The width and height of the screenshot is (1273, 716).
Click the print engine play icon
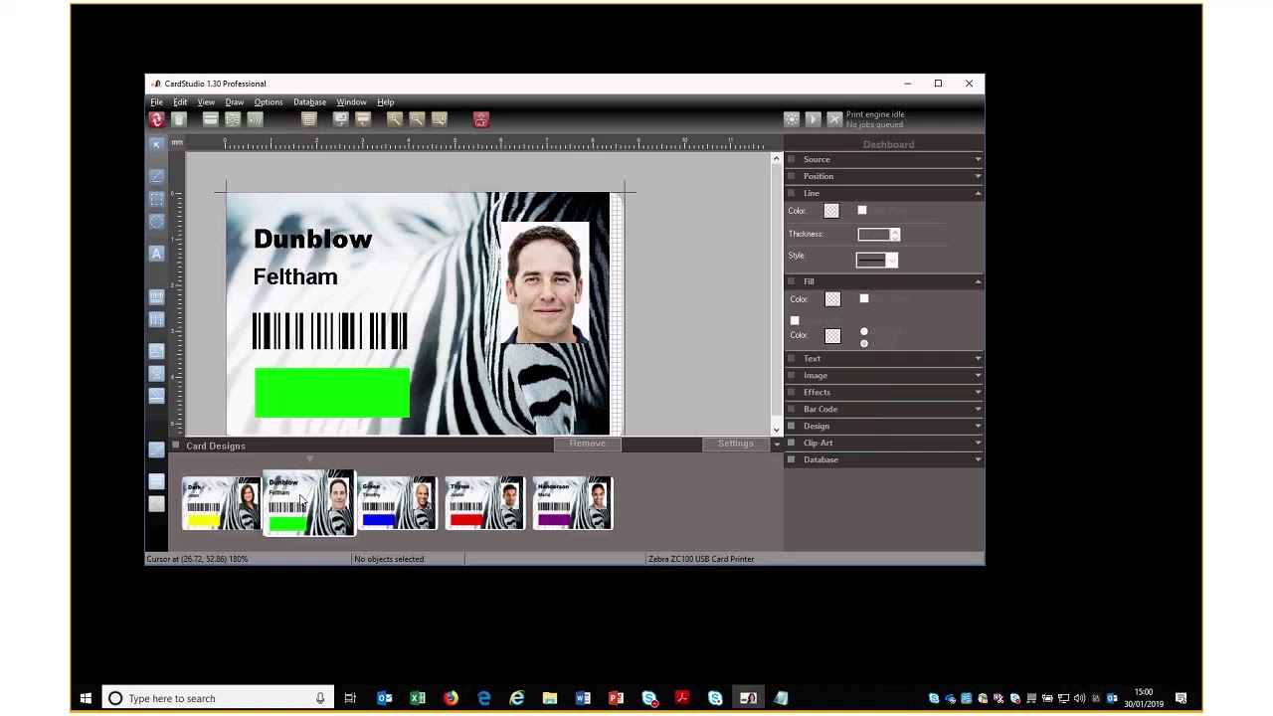(813, 119)
